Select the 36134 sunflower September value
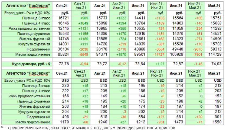This screenshot has width=226, height=131. coord(62,49)
